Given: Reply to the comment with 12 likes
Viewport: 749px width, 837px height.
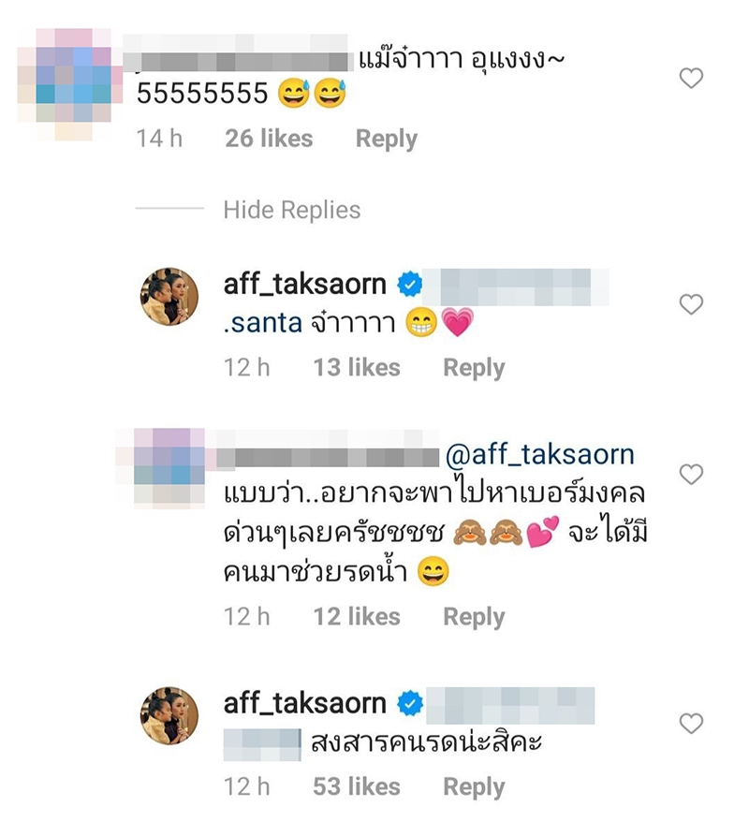Looking at the screenshot, I should pyautogui.click(x=474, y=617).
